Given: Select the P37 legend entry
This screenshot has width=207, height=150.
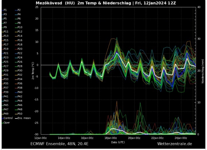Looking at the screenshot, I should pyautogui.click(x=6, y=88).
